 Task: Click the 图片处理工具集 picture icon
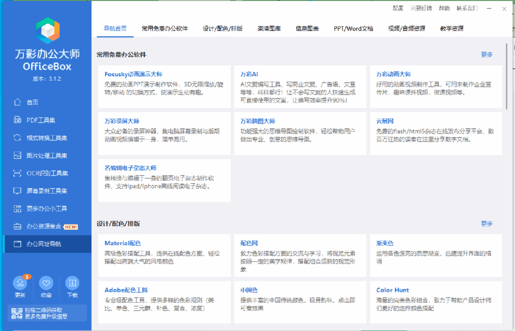18,155
